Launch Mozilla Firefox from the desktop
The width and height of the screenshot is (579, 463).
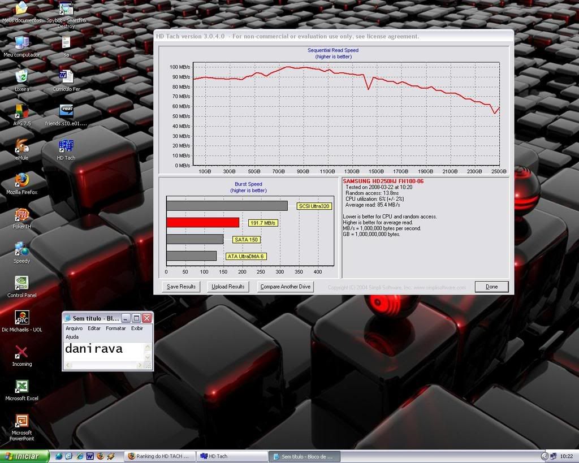[21, 181]
